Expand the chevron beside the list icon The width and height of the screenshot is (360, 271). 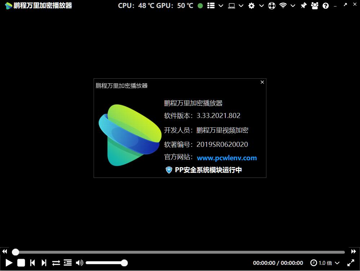(x=221, y=6)
